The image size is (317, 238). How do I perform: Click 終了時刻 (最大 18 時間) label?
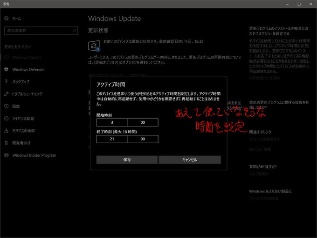click(x=117, y=132)
